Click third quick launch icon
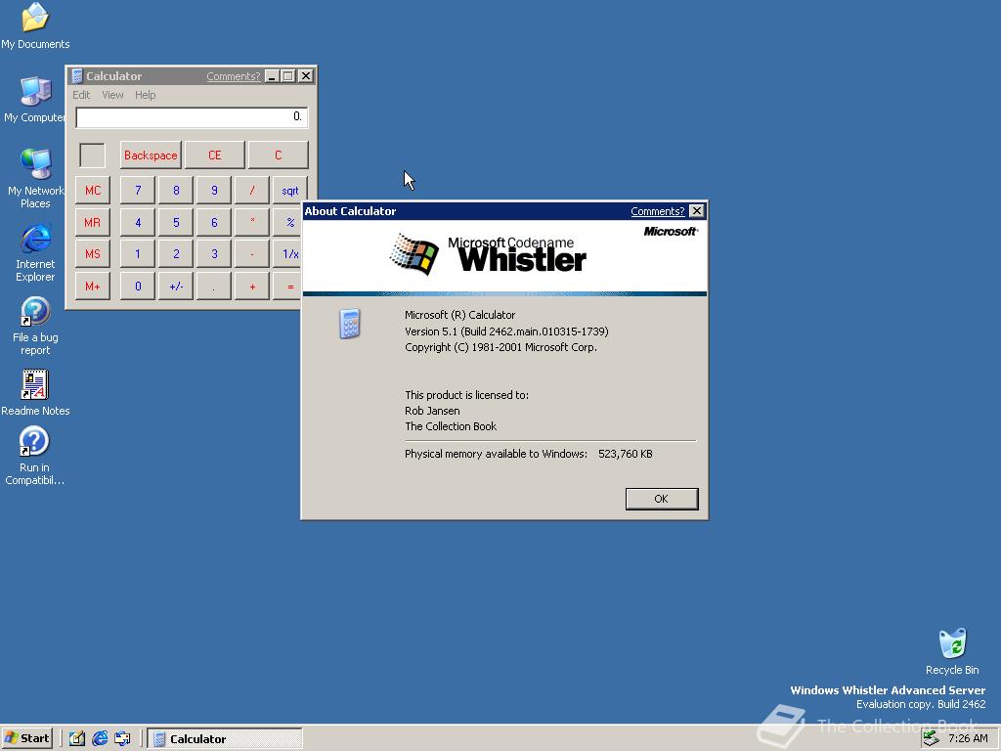The width and height of the screenshot is (1001, 751). [x=122, y=738]
